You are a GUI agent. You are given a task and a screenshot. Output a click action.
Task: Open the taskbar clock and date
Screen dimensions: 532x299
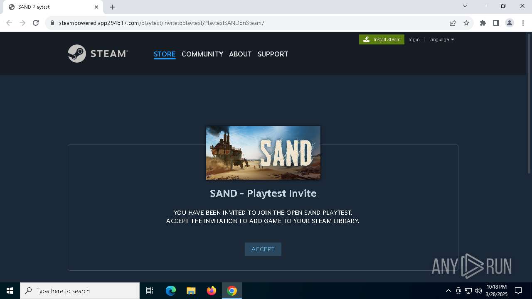497,291
